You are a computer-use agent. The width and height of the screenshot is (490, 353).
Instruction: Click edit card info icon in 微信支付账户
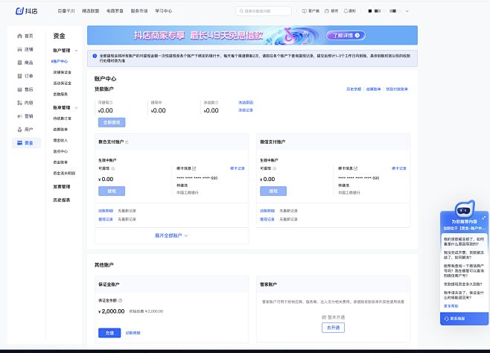pos(356,168)
